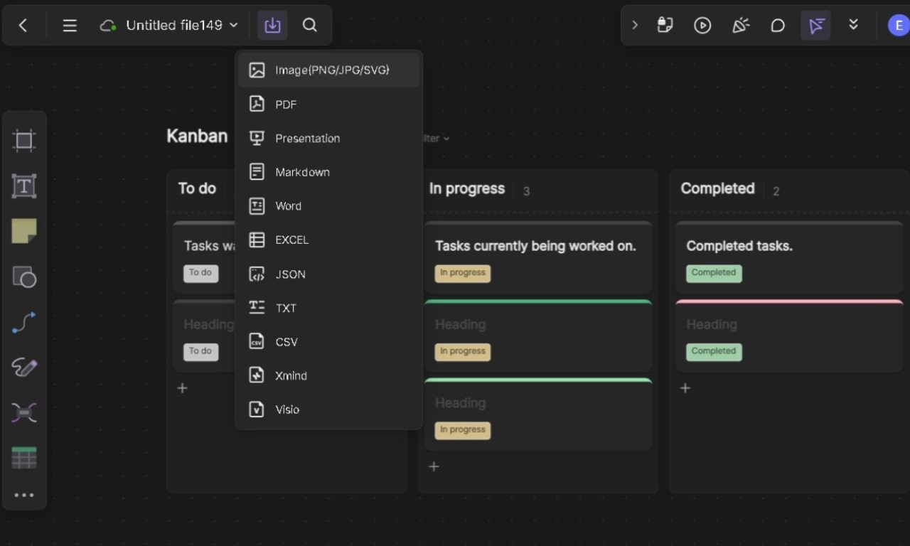Export as CSV
This screenshot has width=910, height=546.
(x=328, y=341)
